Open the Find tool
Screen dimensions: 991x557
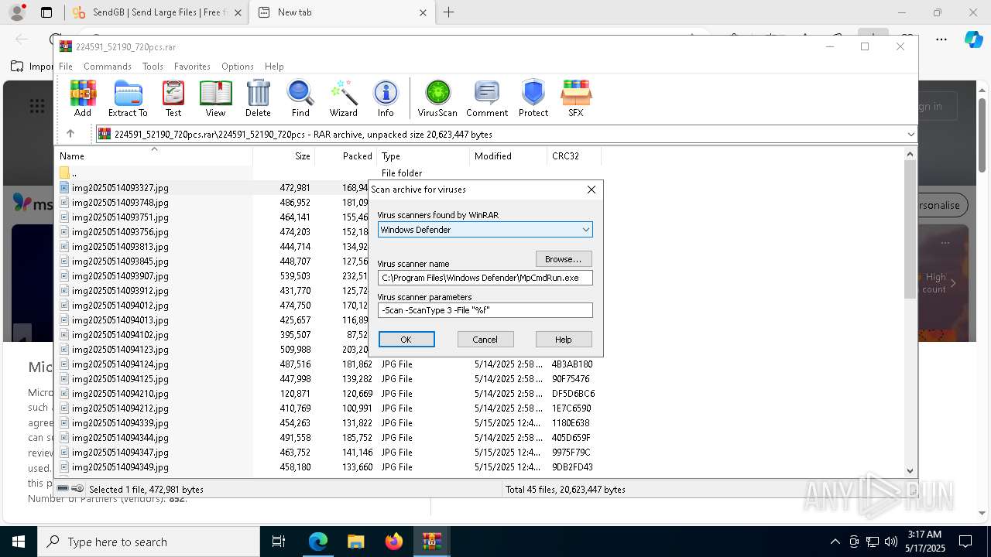(300, 98)
